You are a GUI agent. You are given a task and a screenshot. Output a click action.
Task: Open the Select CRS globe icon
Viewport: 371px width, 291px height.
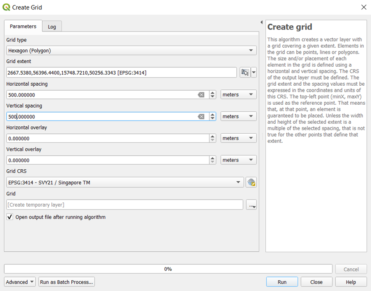coord(251,182)
